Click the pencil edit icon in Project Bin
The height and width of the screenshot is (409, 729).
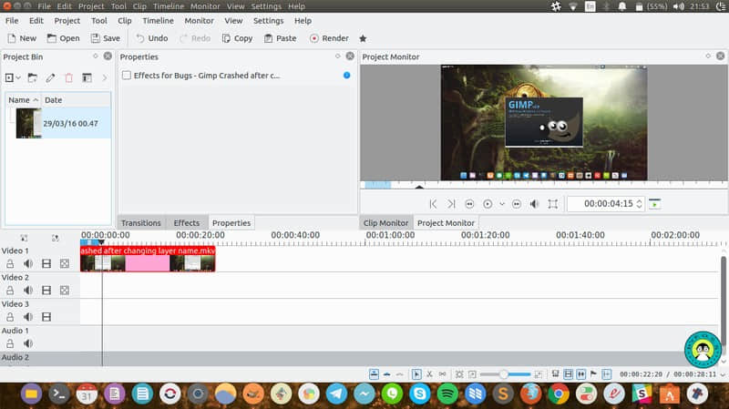click(51, 77)
